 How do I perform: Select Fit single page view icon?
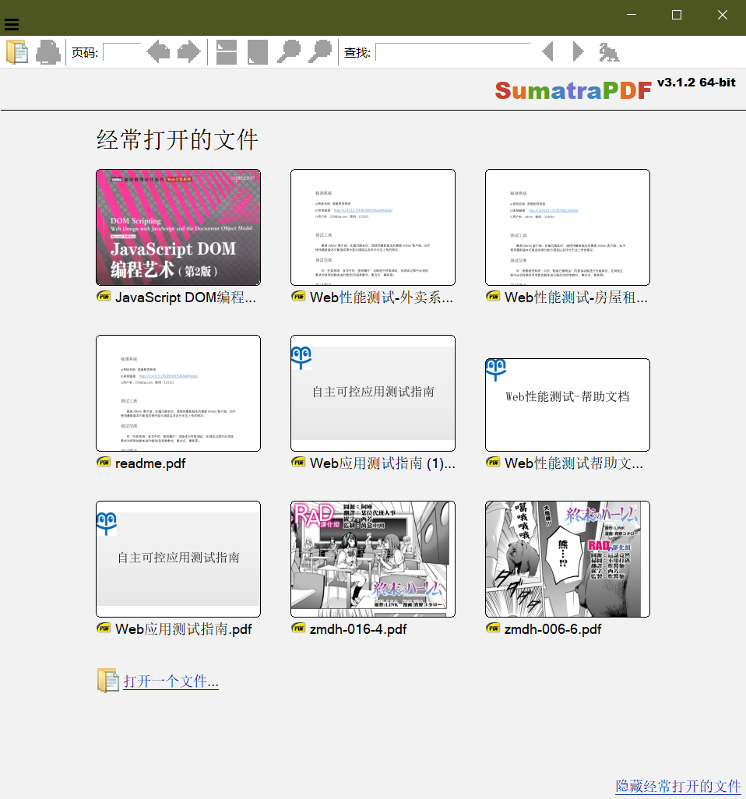257,52
